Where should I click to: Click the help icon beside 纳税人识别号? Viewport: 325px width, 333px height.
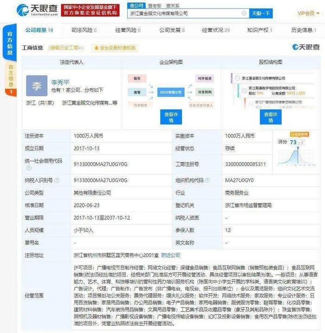(57, 180)
